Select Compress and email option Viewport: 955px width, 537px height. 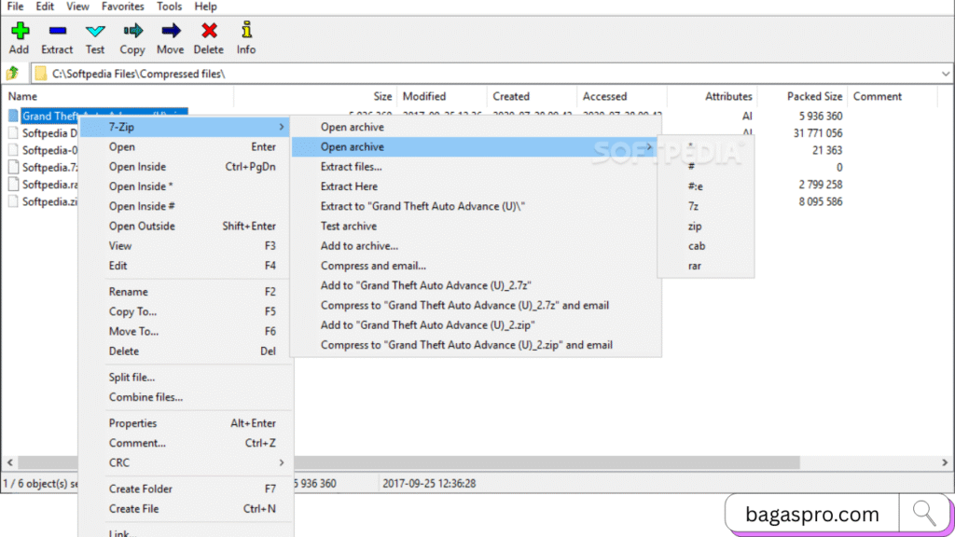pyautogui.click(x=373, y=266)
